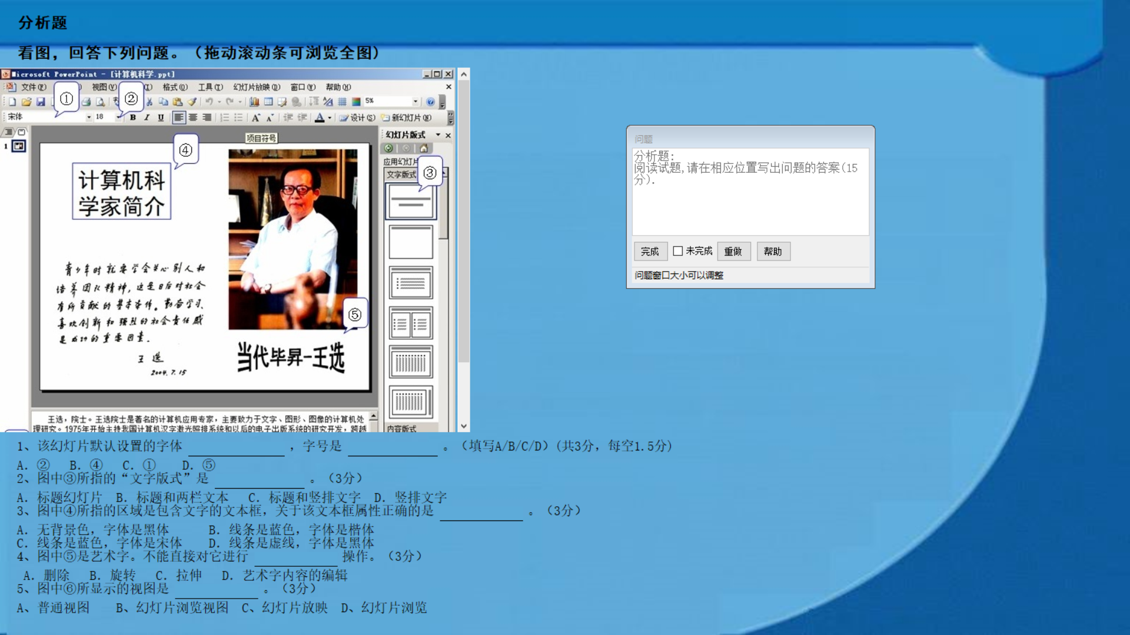Click the Increase Font Size icon
The width and height of the screenshot is (1130, 635).
255,118
